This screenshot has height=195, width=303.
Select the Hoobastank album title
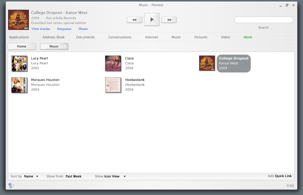click(x=135, y=80)
